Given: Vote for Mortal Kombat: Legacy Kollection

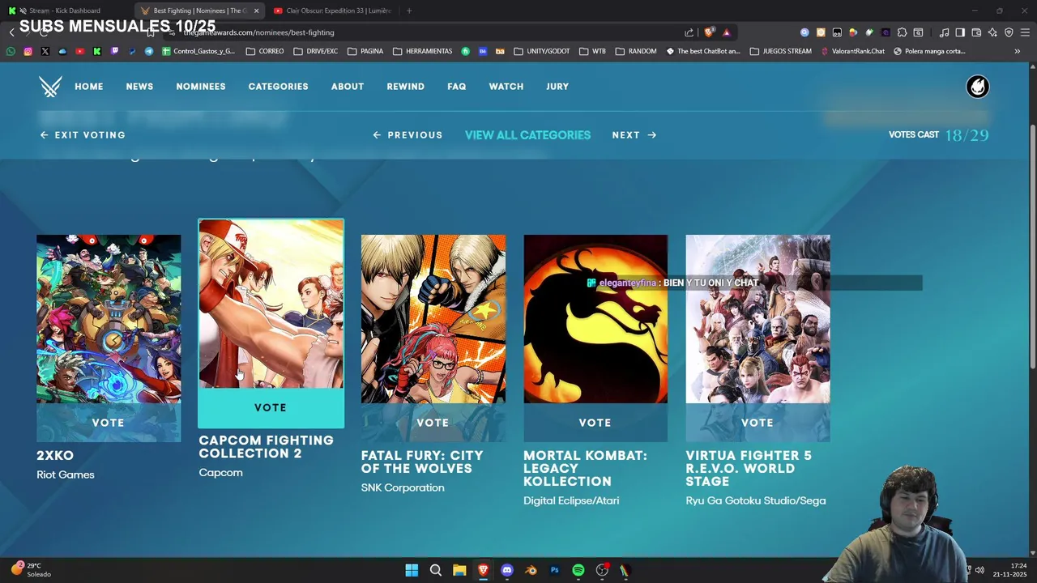Looking at the screenshot, I should [595, 423].
